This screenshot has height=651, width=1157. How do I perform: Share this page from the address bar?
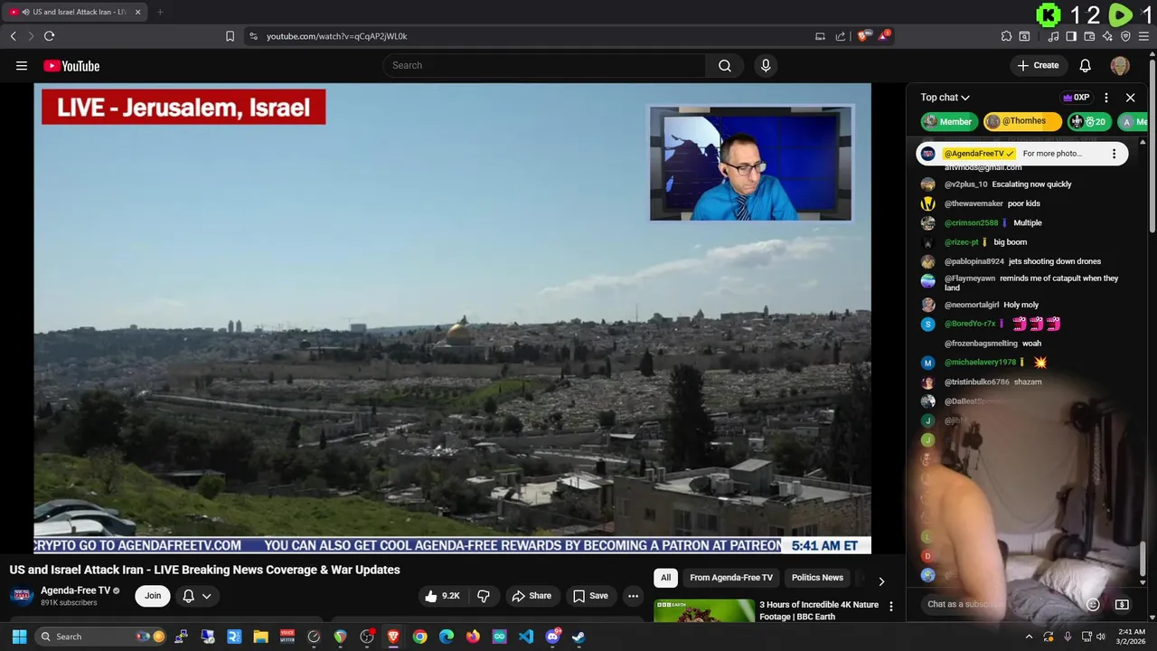[x=841, y=36]
